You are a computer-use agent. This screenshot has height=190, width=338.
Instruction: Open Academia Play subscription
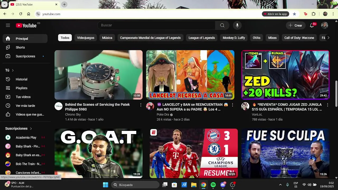pos(25,137)
